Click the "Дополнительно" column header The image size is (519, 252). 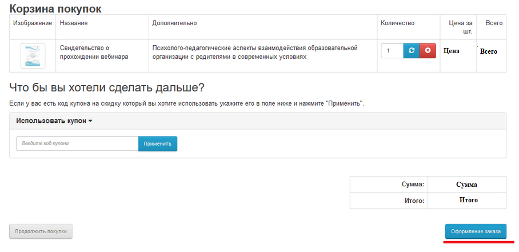174,23
